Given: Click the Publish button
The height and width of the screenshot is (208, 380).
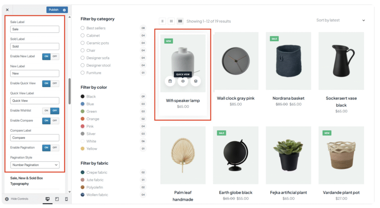Looking at the screenshot, I should (x=54, y=10).
